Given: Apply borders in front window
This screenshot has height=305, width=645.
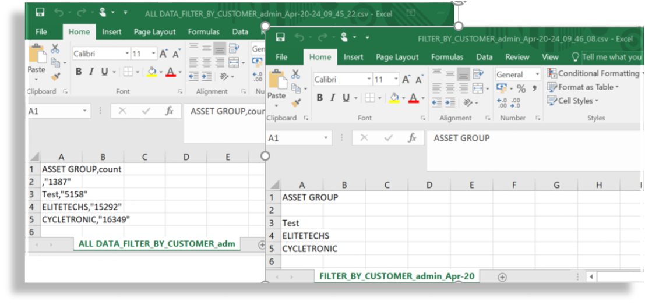Looking at the screenshot, I should (370, 98).
